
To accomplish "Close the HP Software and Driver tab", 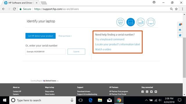I will tap(37, 3).
